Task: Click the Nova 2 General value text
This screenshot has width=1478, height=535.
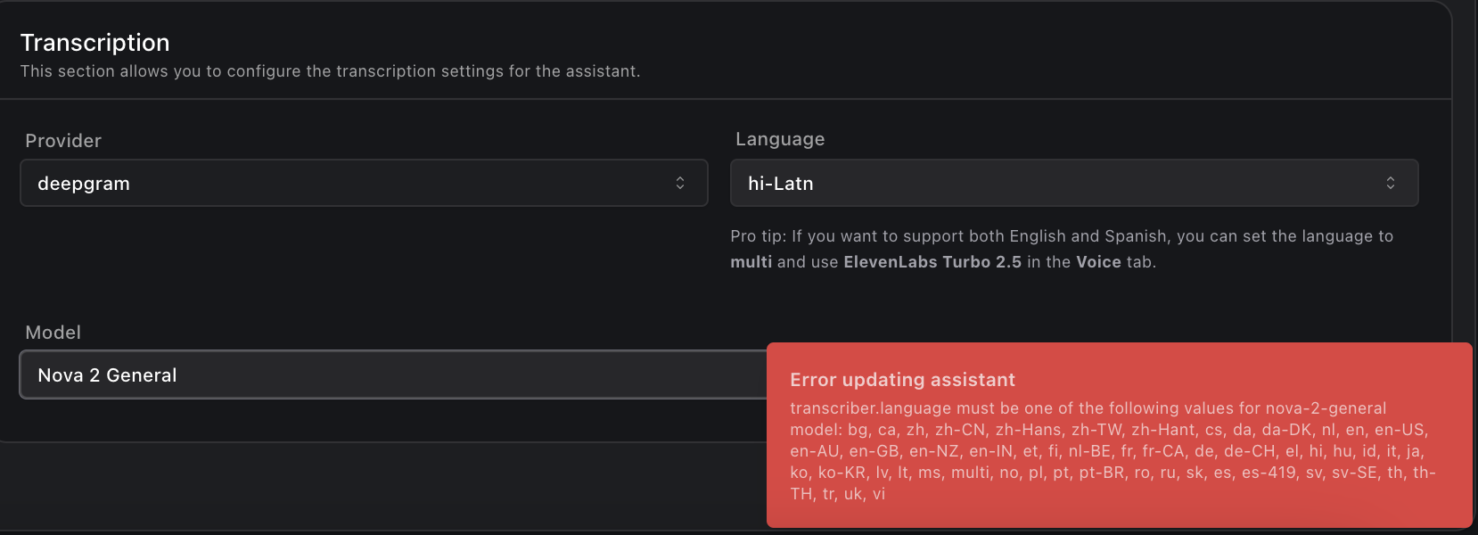Action: pos(107,375)
